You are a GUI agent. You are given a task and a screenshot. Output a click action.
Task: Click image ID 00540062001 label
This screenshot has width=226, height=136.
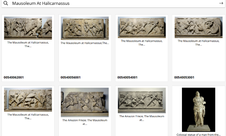pos(14,77)
